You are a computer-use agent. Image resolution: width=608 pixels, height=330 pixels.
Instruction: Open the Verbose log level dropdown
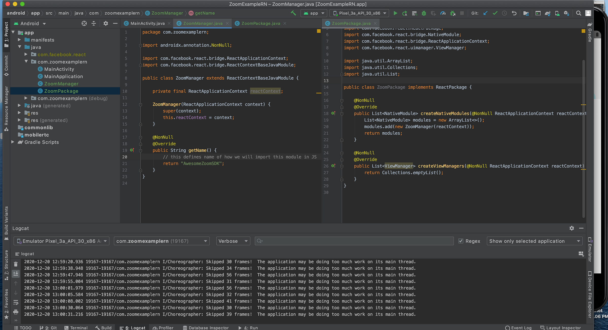233,241
